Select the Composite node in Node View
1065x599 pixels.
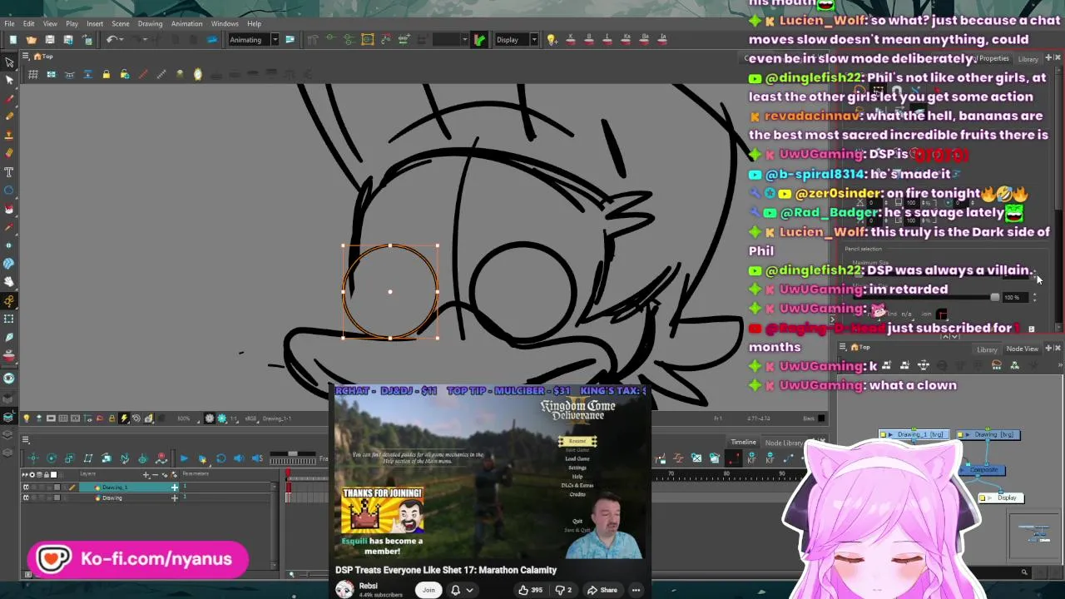pos(983,470)
